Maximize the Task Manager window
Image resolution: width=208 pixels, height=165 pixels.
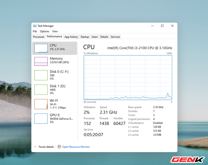coord(162,26)
